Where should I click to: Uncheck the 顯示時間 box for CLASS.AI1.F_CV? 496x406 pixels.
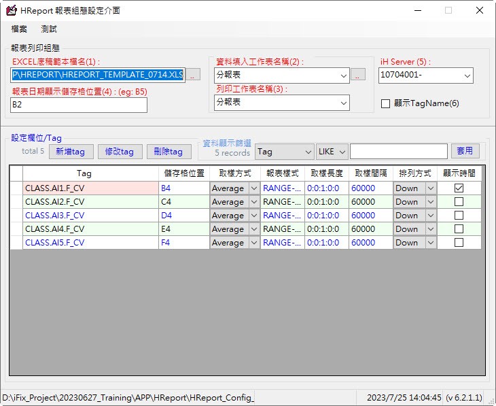[459, 188]
